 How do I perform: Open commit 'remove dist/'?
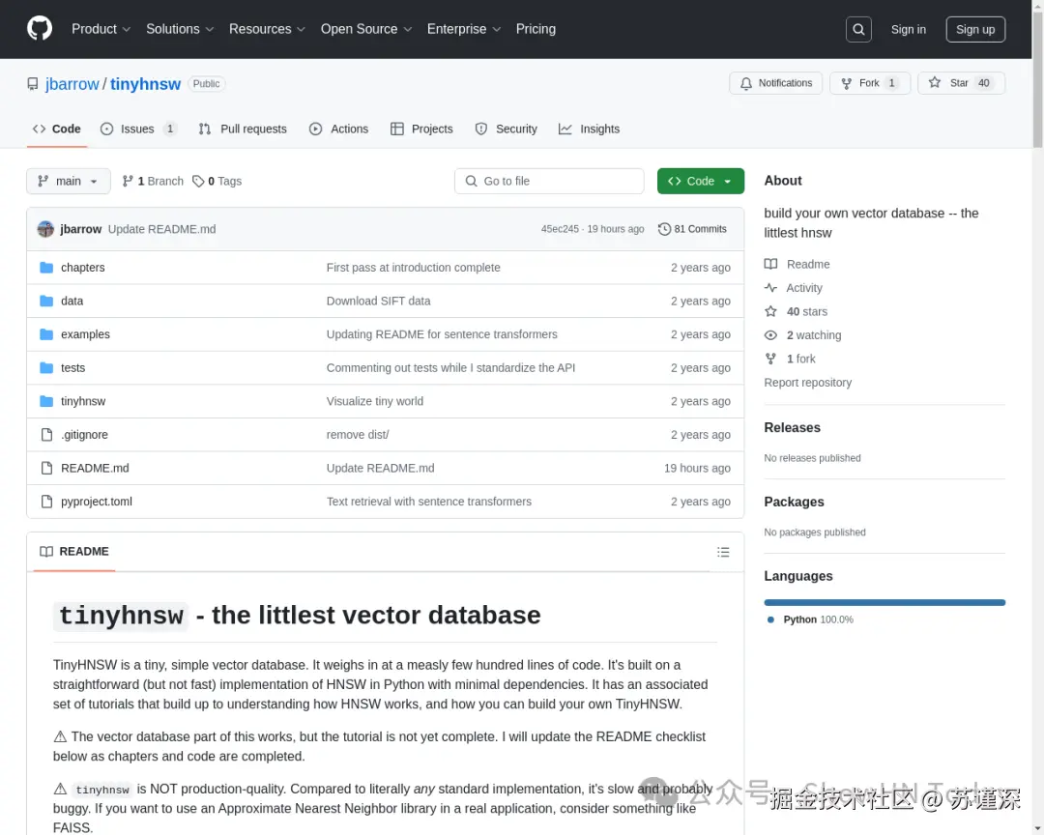[x=358, y=434]
